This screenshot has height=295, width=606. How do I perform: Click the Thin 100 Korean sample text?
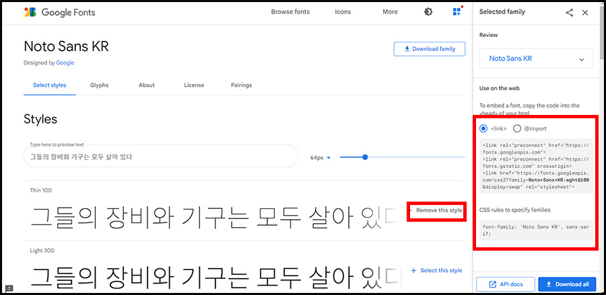(x=216, y=218)
